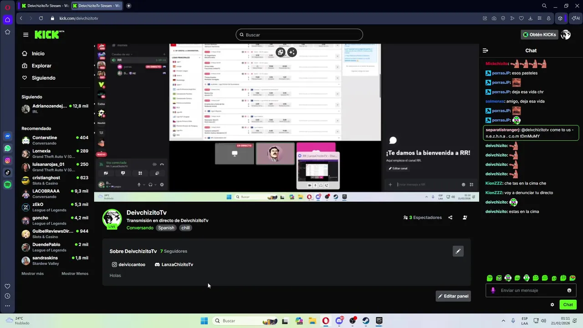Switch to first DeivchizitoTv Stream tab
The width and height of the screenshot is (583, 328).
tap(45, 6)
